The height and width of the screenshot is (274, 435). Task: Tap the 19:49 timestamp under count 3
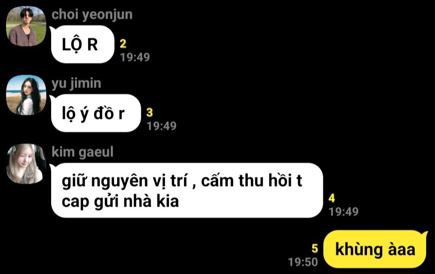162,126
